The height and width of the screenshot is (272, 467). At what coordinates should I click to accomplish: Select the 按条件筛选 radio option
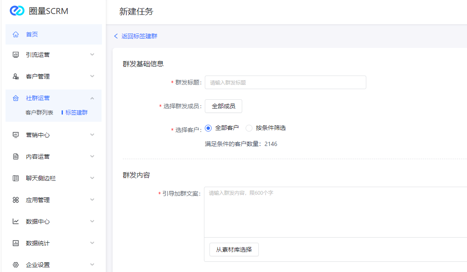point(249,128)
